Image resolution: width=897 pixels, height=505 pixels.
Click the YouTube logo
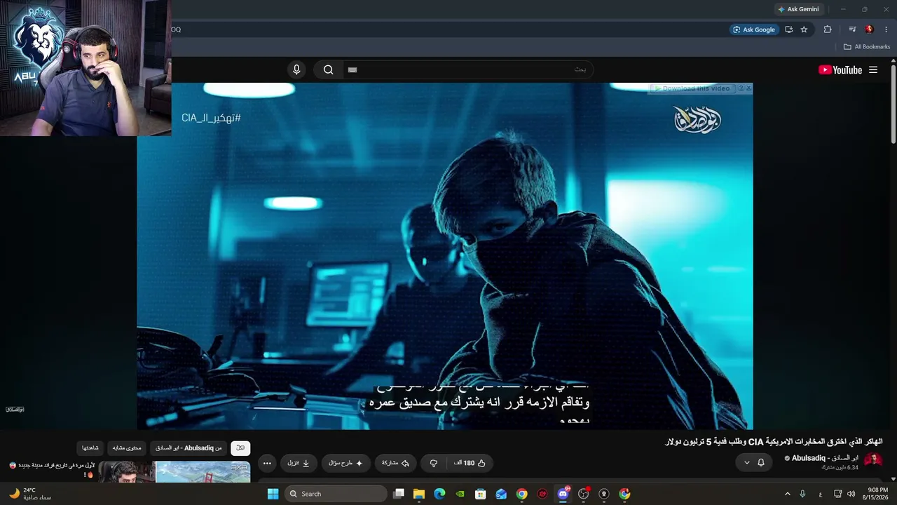pos(840,70)
